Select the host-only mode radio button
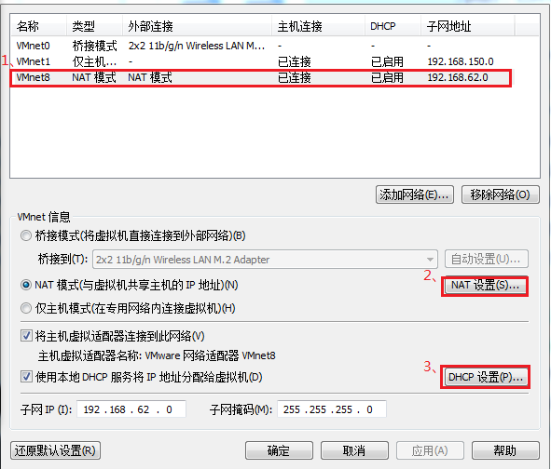The height and width of the screenshot is (469, 551). click(26, 308)
